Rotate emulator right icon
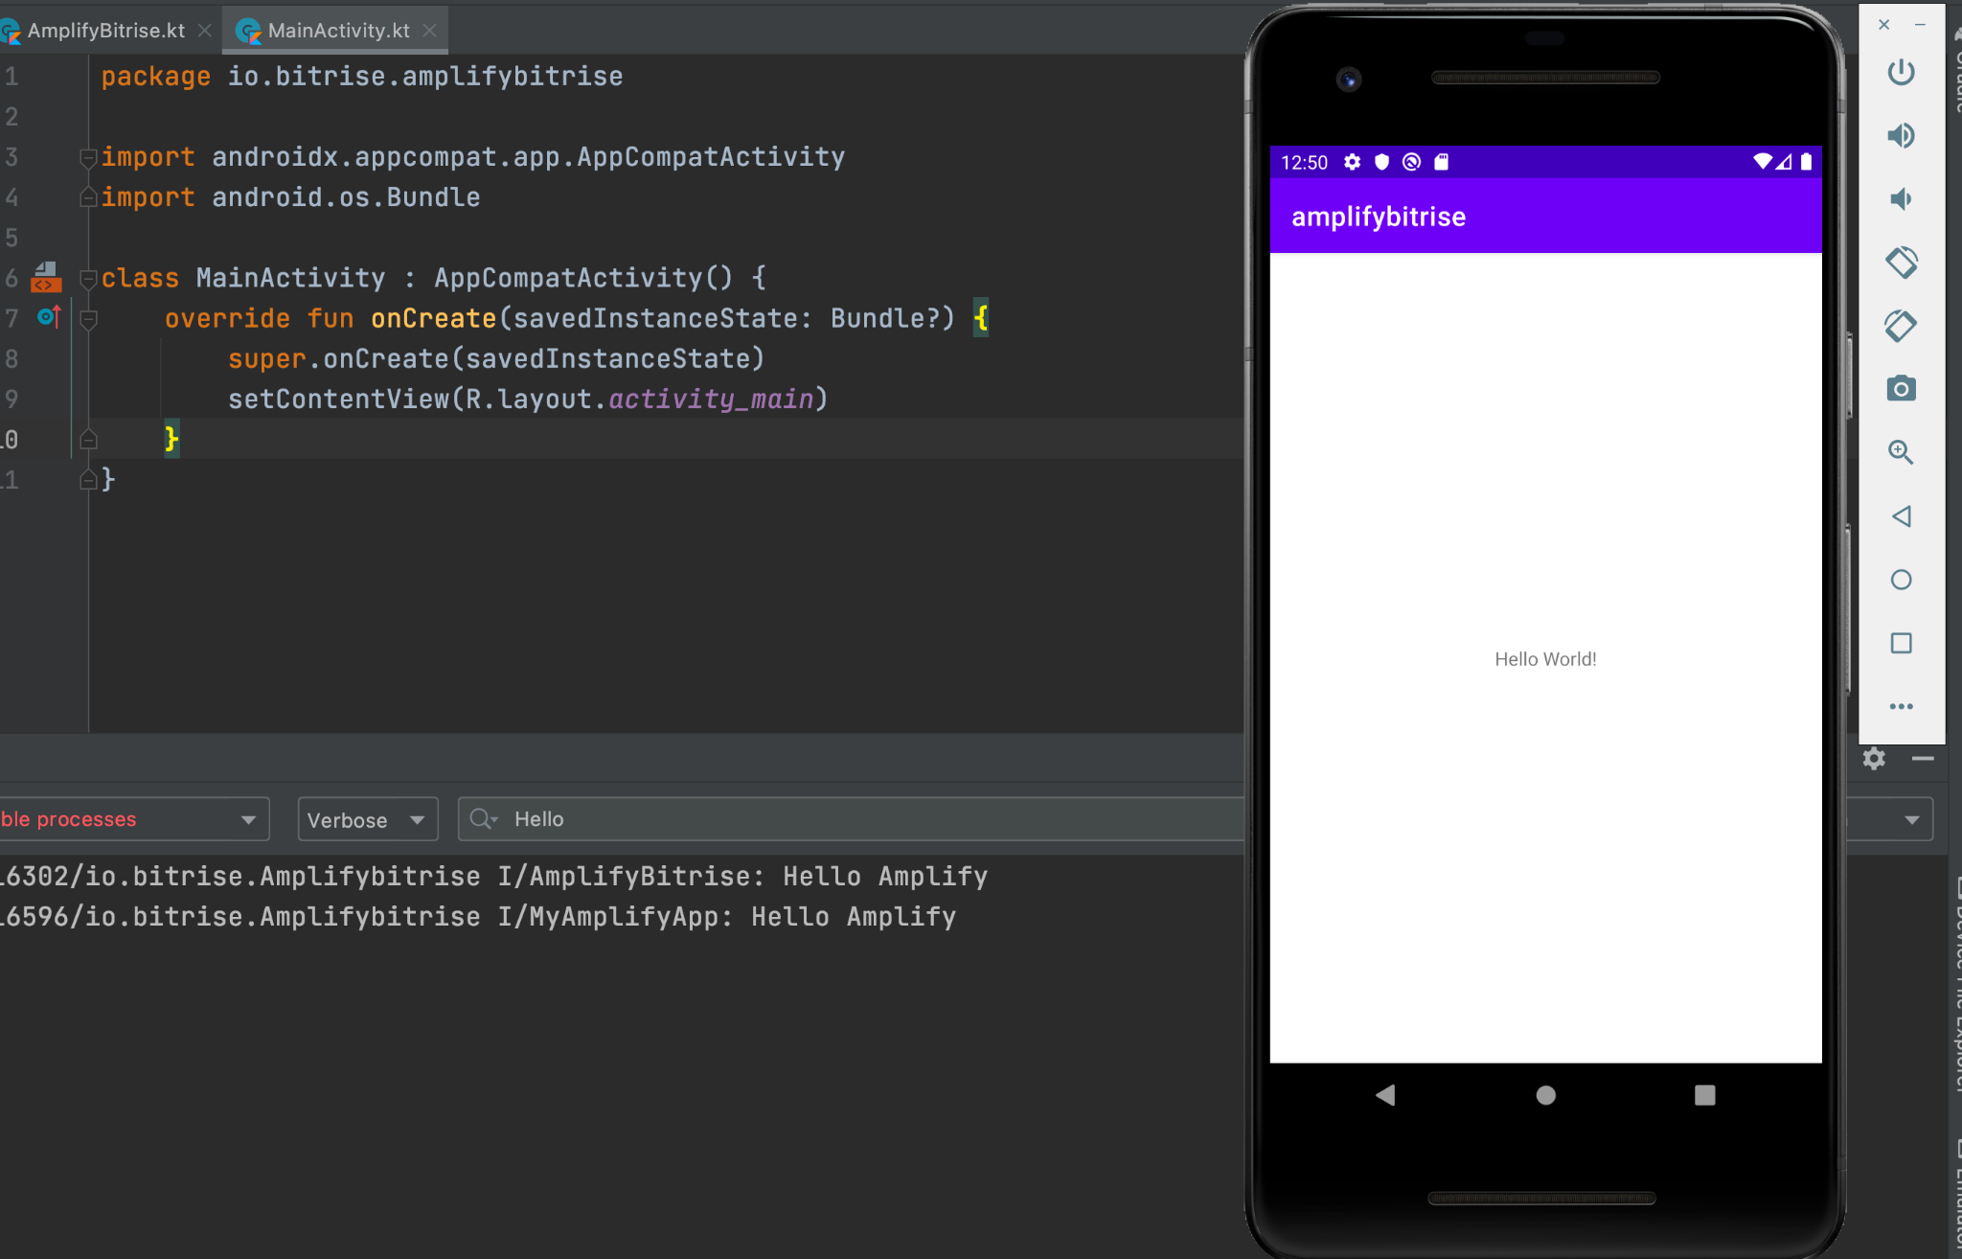 click(x=1901, y=326)
